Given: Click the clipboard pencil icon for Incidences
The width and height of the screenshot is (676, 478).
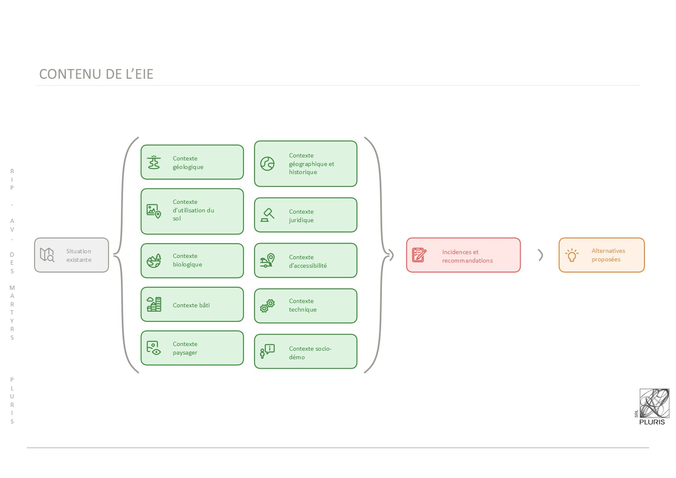Looking at the screenshot, I should (419, 255).
